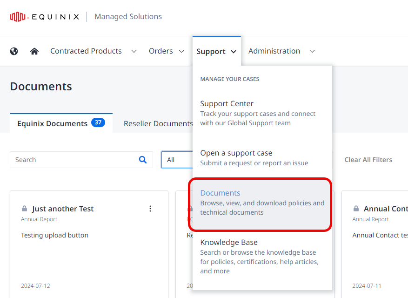Viewport: 408px width, 298px height.
Task: Expand the Contracted Products menu
Action: tap(94, 51)
